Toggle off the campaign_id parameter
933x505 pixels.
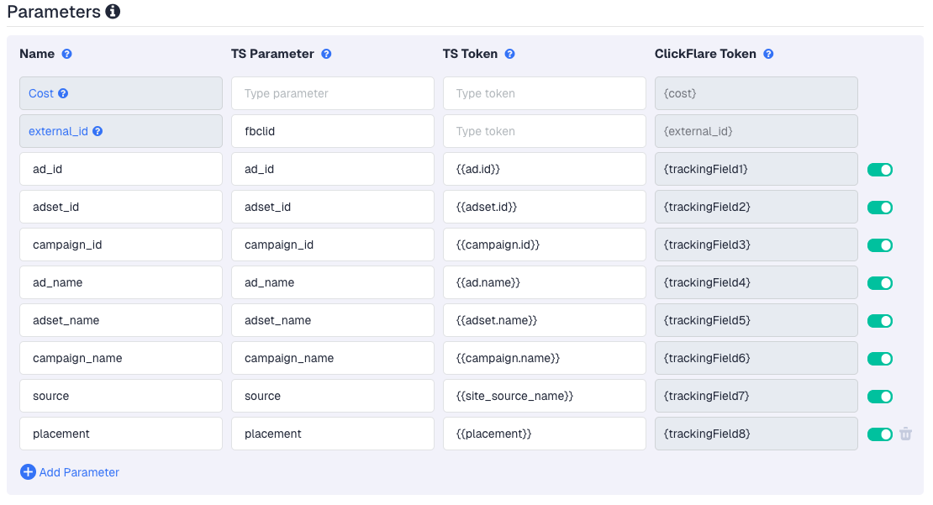[879, 245]
